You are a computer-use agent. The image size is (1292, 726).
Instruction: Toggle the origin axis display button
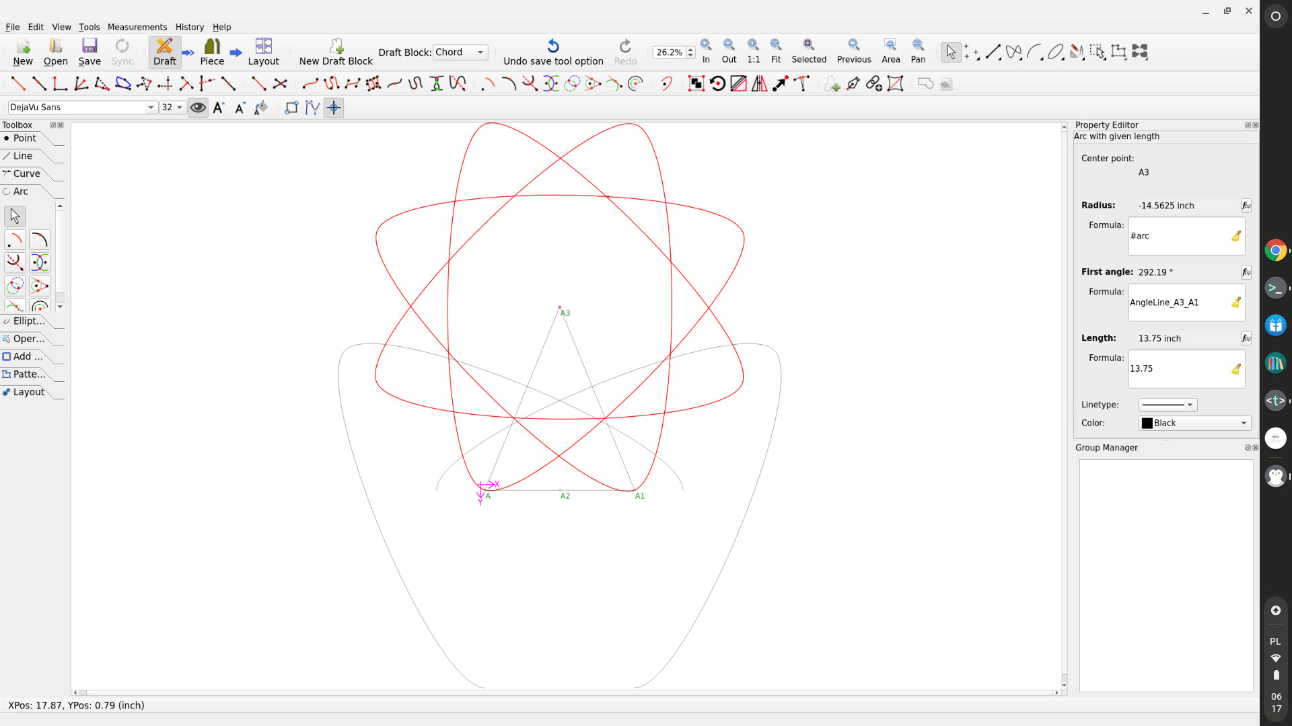[x=334, y=108]
